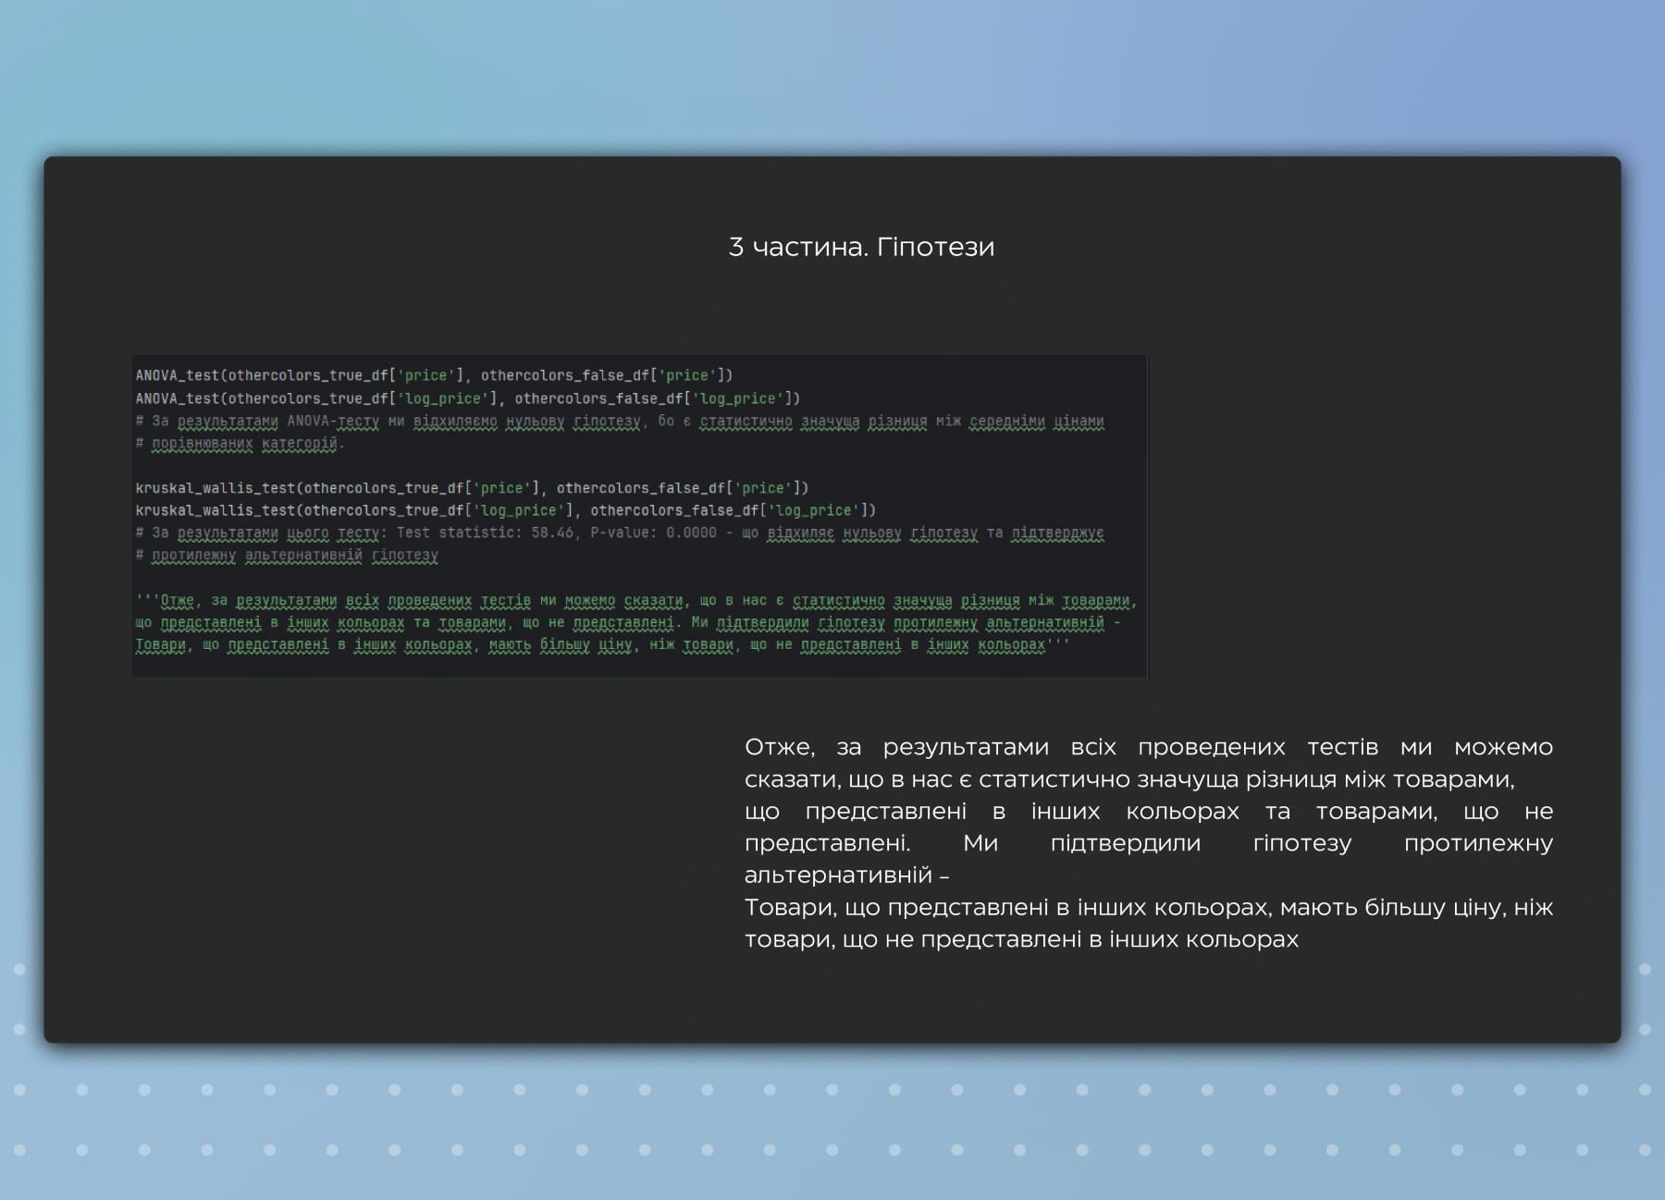Click paragraph line starting 'Товари, що представлені'
This screenshot has height=1200, width=1665.
[x=1148, y=908]
